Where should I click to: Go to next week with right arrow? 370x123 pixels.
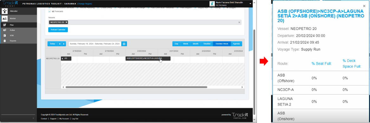pyautogui.click(x=64, y=44)
